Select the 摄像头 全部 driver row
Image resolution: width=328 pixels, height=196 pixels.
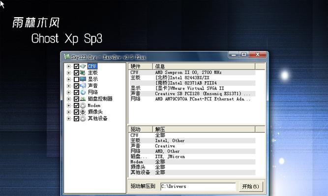click(192, 167)
